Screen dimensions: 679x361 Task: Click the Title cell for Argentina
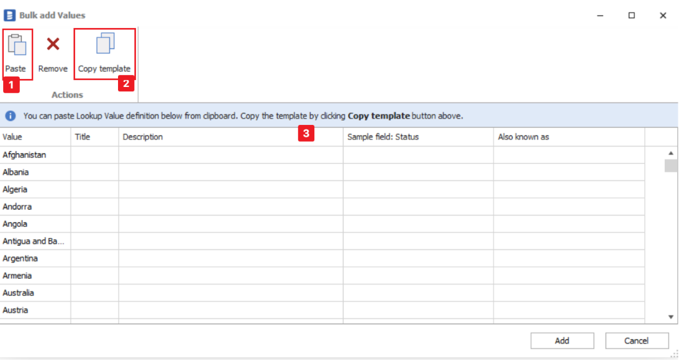click(94, 258)
